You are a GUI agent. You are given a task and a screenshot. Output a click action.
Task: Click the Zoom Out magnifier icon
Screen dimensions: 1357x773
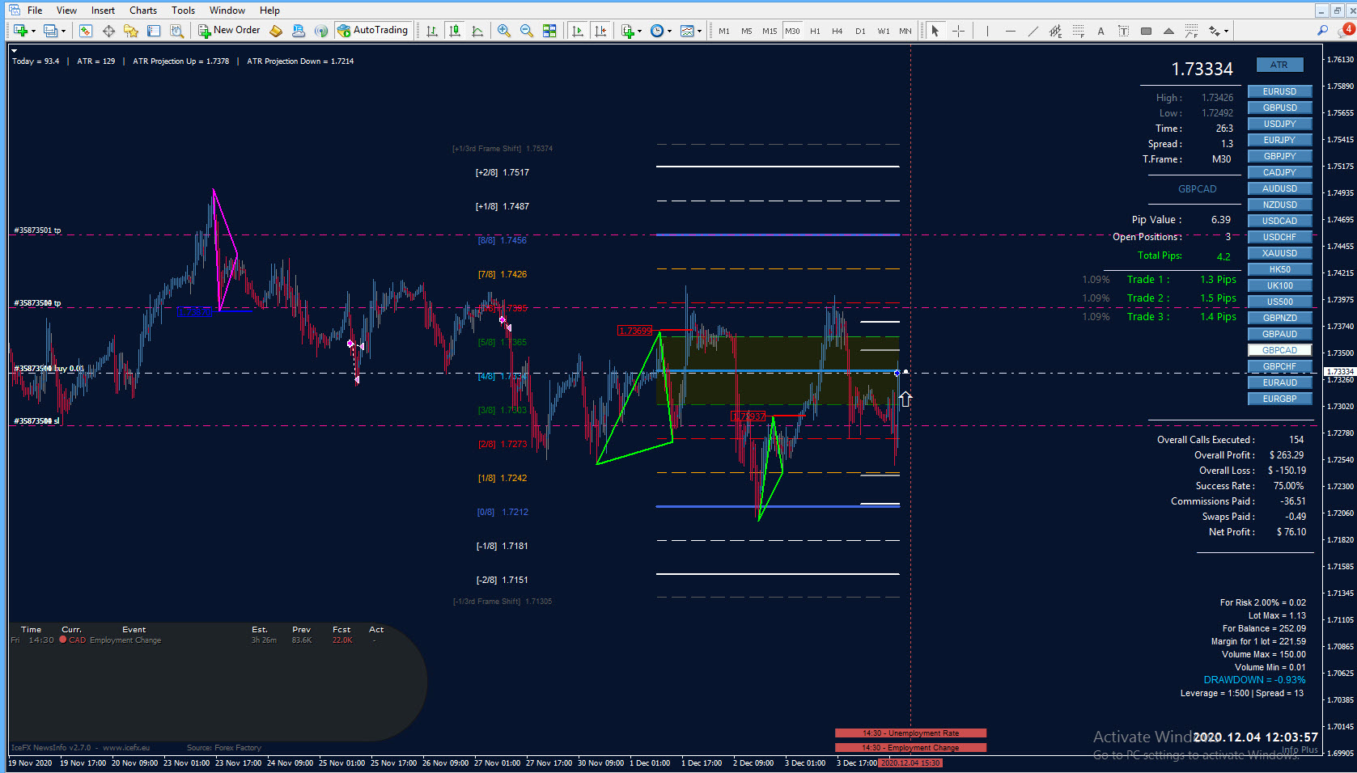coord(527,31)
